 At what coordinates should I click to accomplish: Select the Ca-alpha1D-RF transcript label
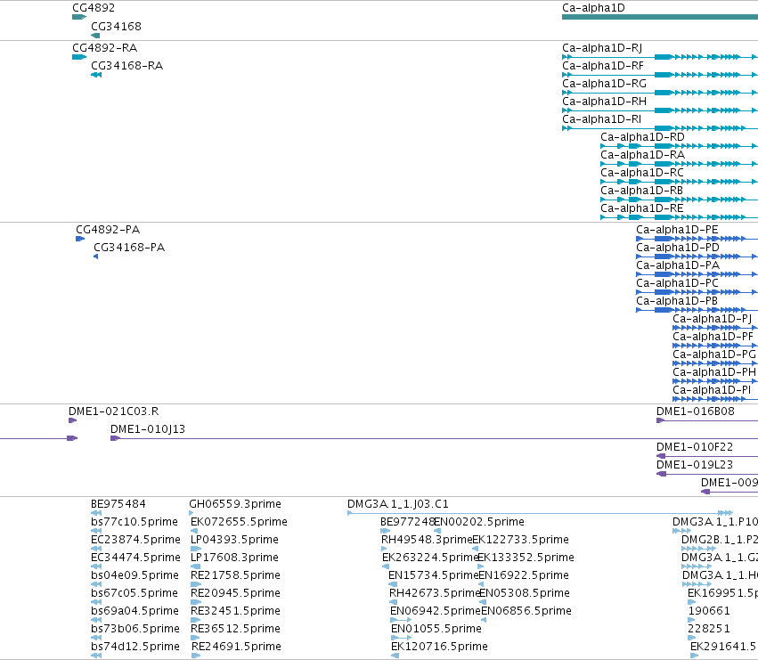click(602, 66)
